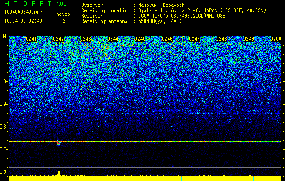This screenshot has width=285, height=181.
Task: Click the 0.6 kHz axis label
Action: (4, 172)
